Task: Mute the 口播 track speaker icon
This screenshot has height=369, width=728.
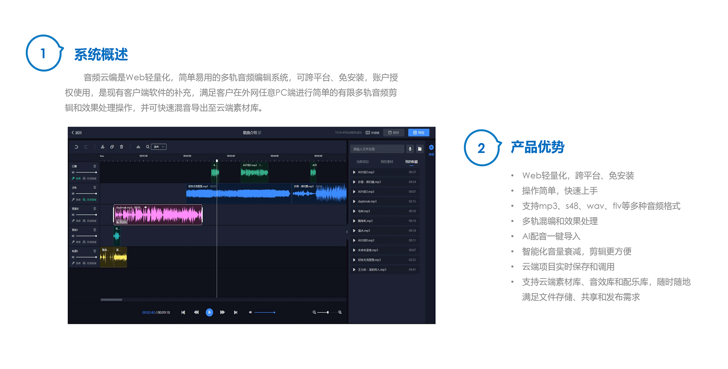Action: click(x=73, y=172)
